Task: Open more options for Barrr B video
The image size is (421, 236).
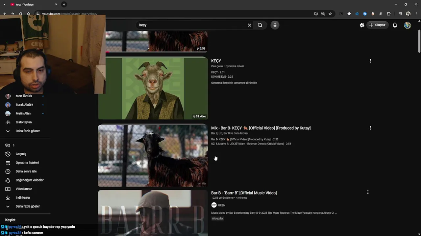Action: [368, 192]
